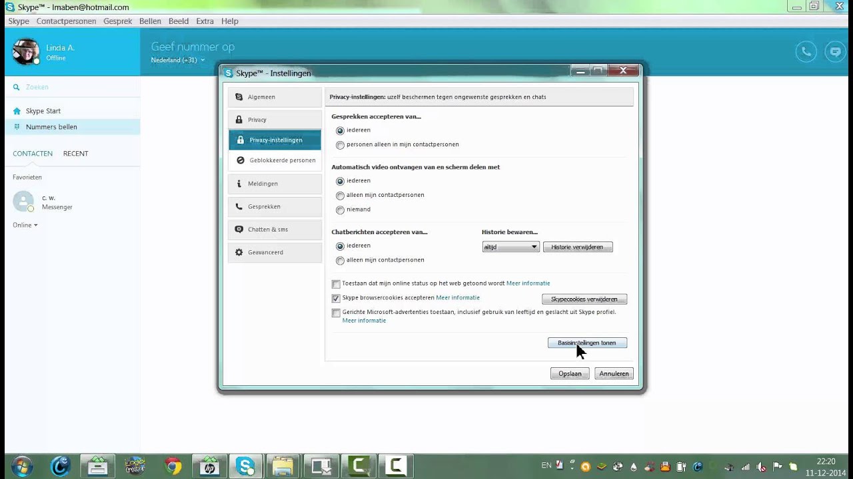Select video from iedereen radio button
This screenshot has height=479, width=853.
click(341, 182)
